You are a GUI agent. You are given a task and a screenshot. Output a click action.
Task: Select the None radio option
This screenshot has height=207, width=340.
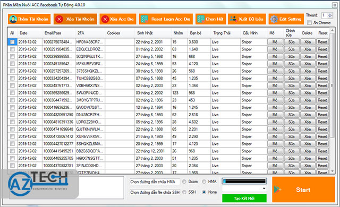[x=204, y=192]
